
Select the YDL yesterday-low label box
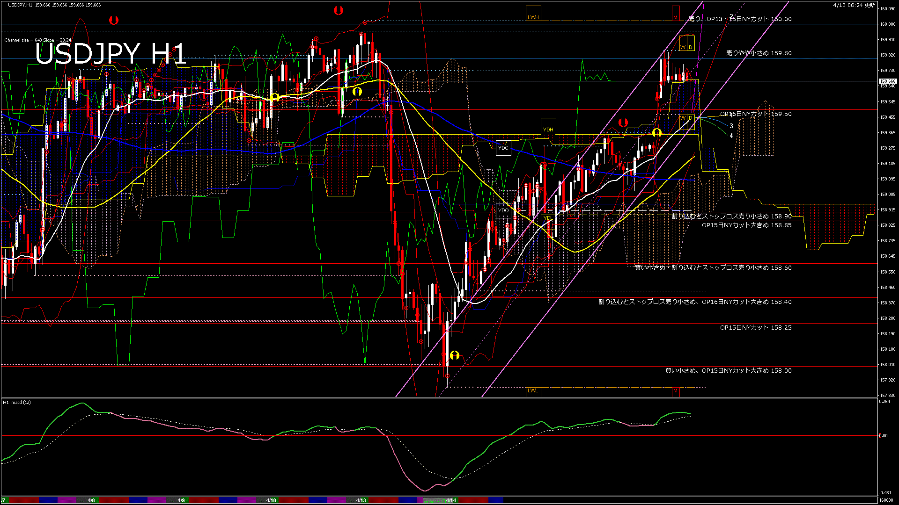pos(548,219)
